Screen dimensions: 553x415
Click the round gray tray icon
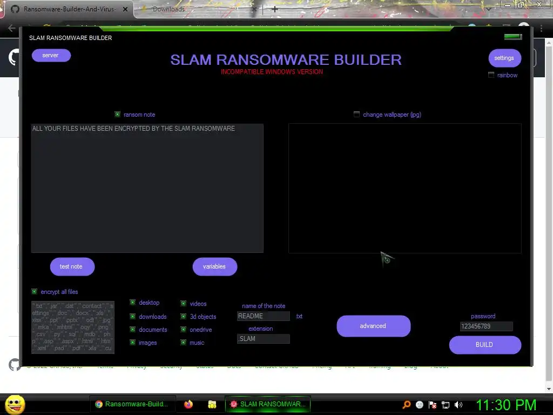click(419, 405)
